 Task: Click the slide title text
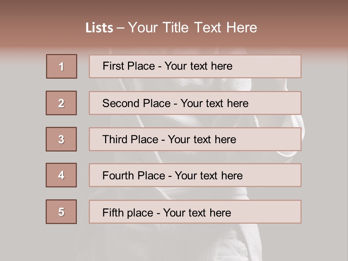point(171,28)
